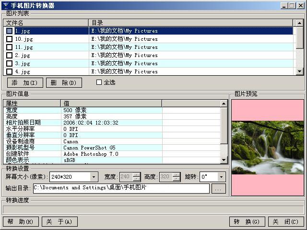Click the 文件名 column header
Viewport: 307px width, 230px height.
coord(46,23)
